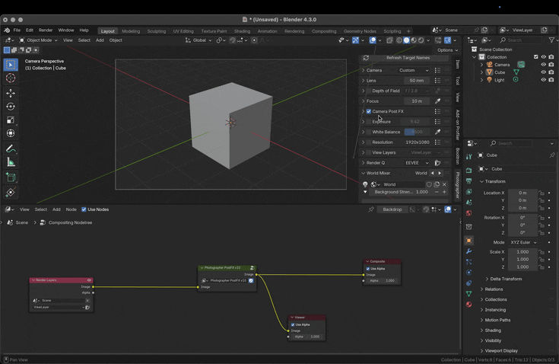Select the Annotate tool
Screen dimensions: 559x364
point(11,148)
